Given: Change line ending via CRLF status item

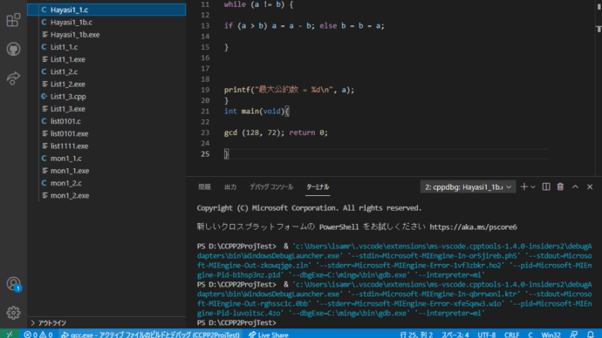Looking at the screenshot, I should [512, 335].
